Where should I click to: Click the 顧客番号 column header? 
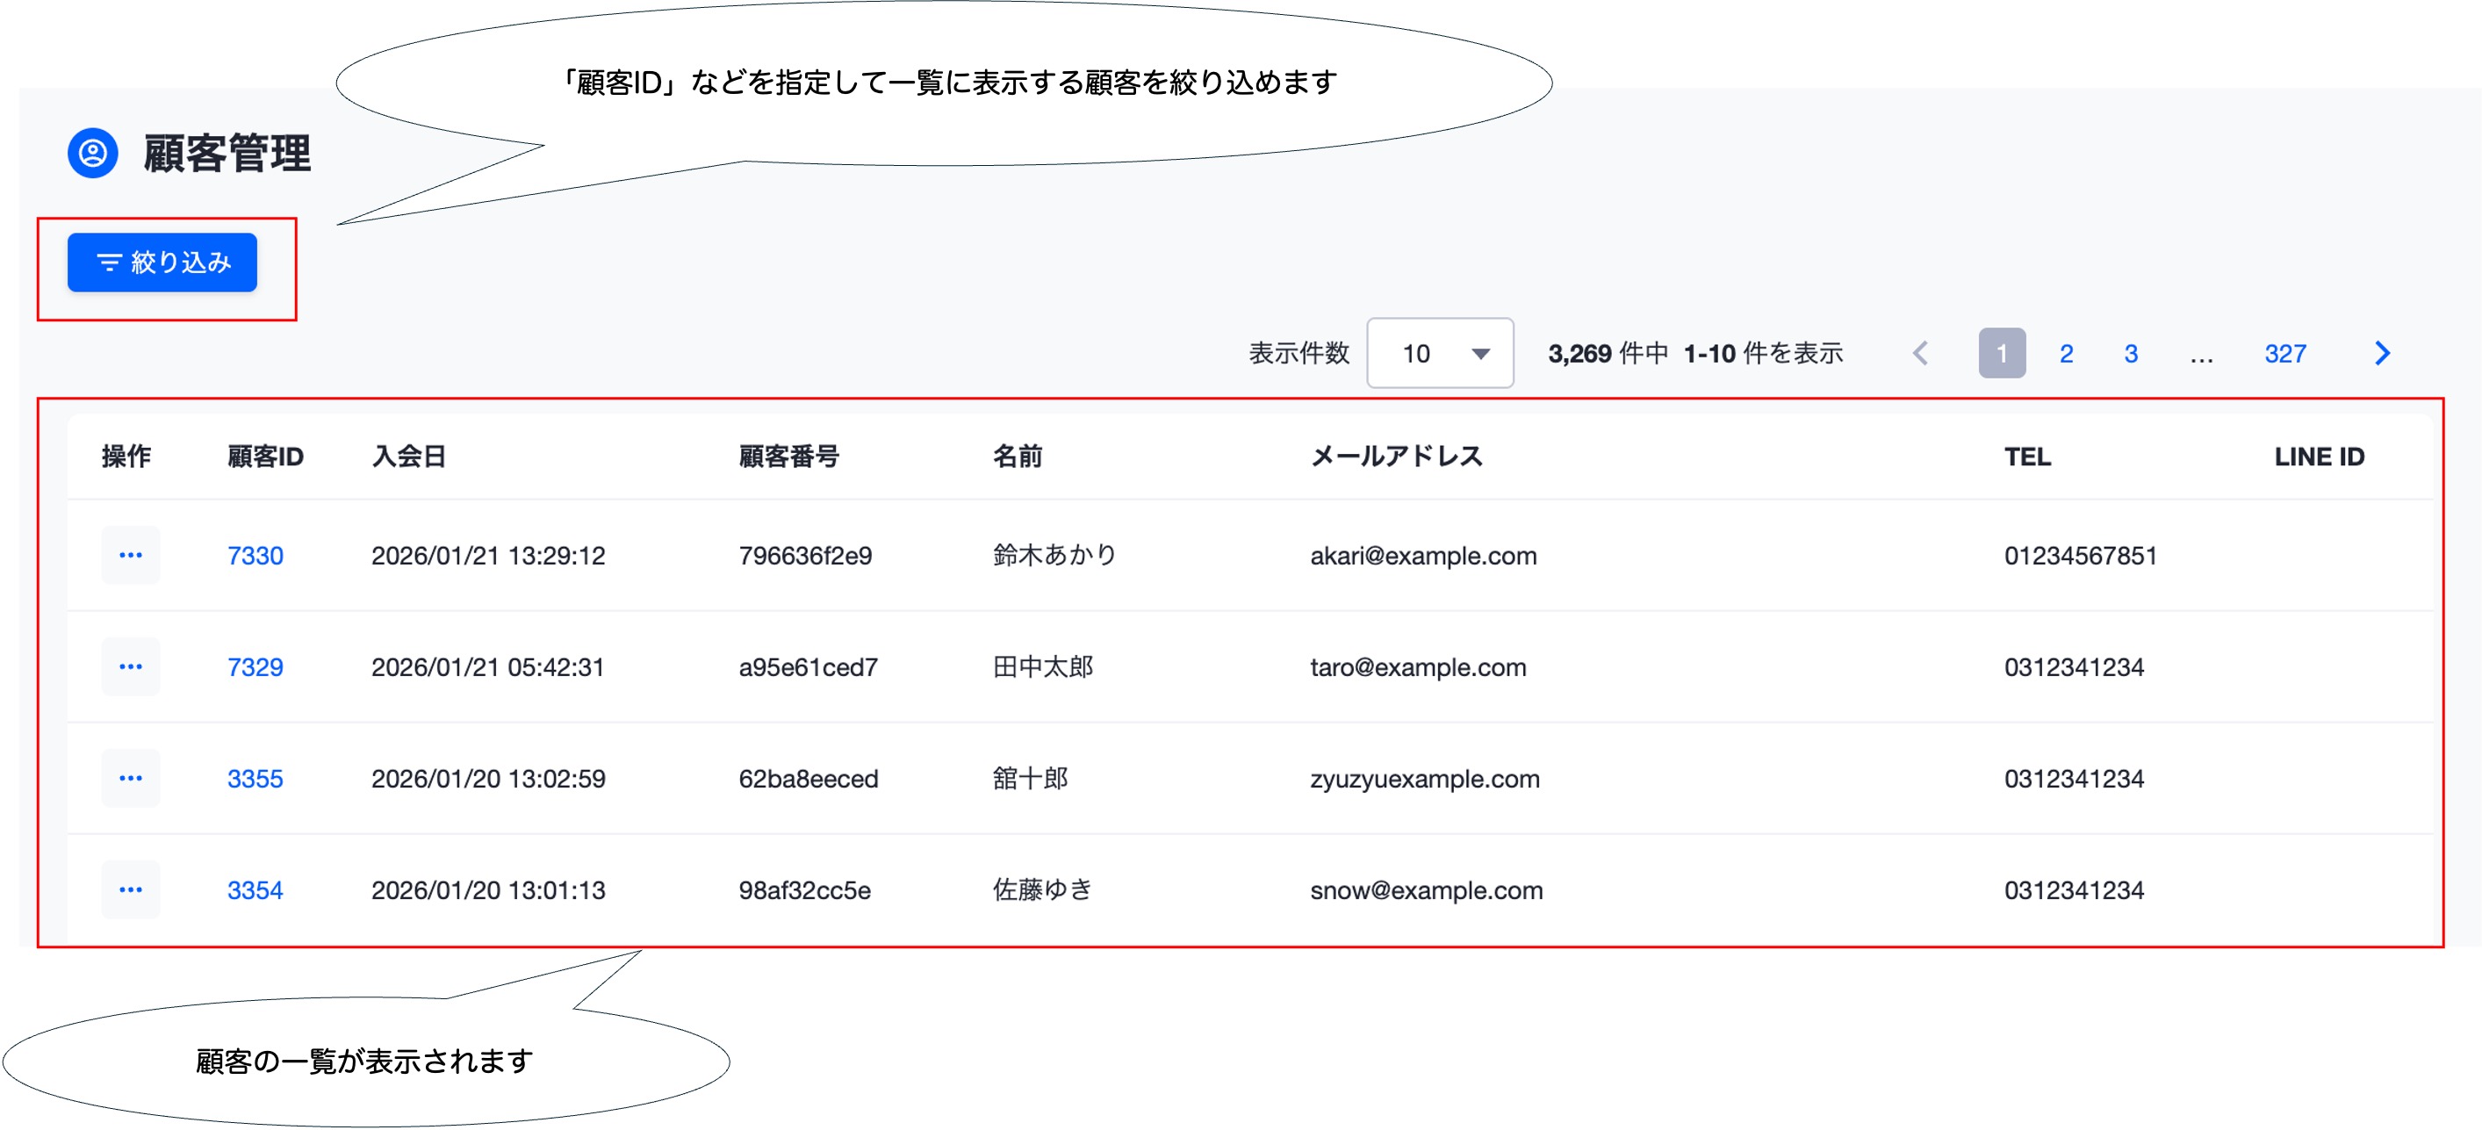789,457
